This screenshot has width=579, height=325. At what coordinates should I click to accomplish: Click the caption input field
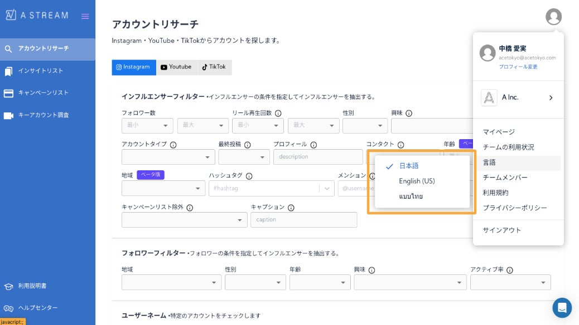pos(303,220)
